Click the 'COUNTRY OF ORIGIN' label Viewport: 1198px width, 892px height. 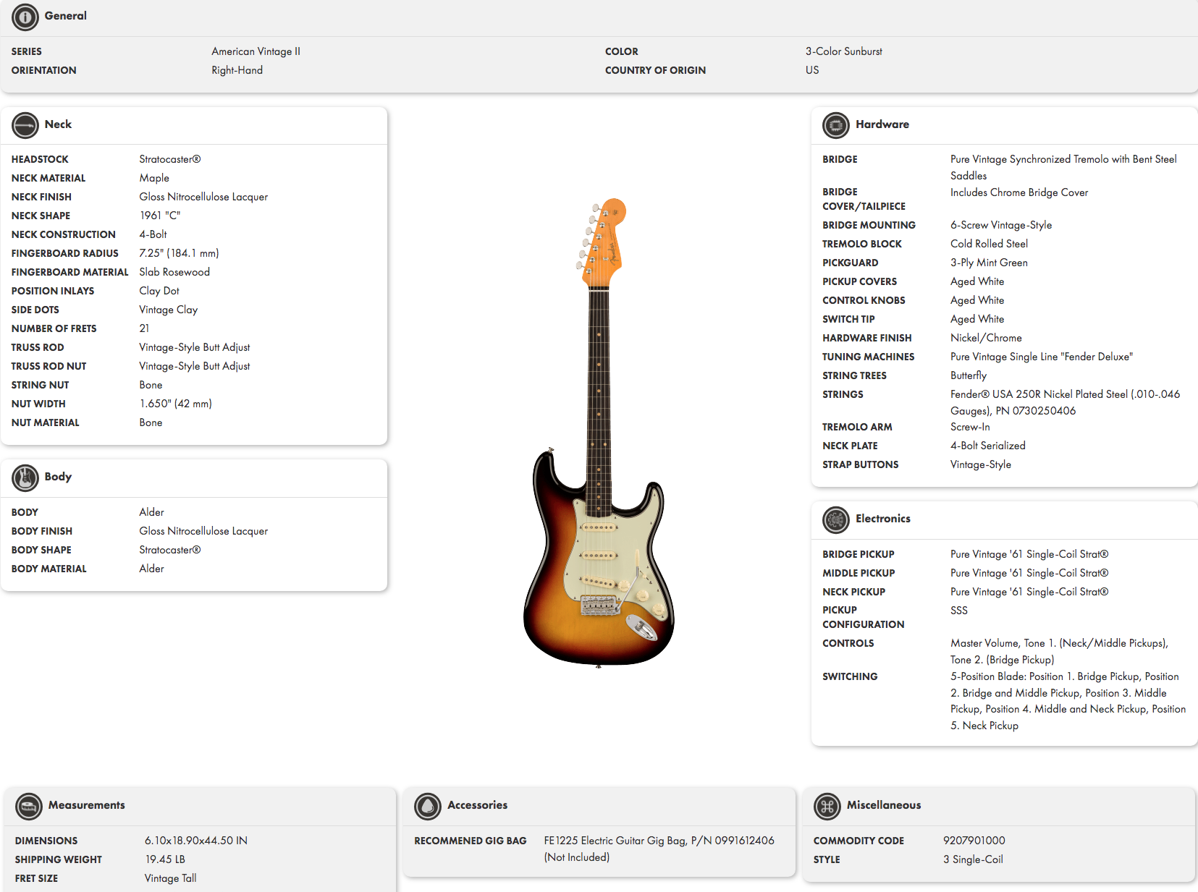(x=655, y=70)
